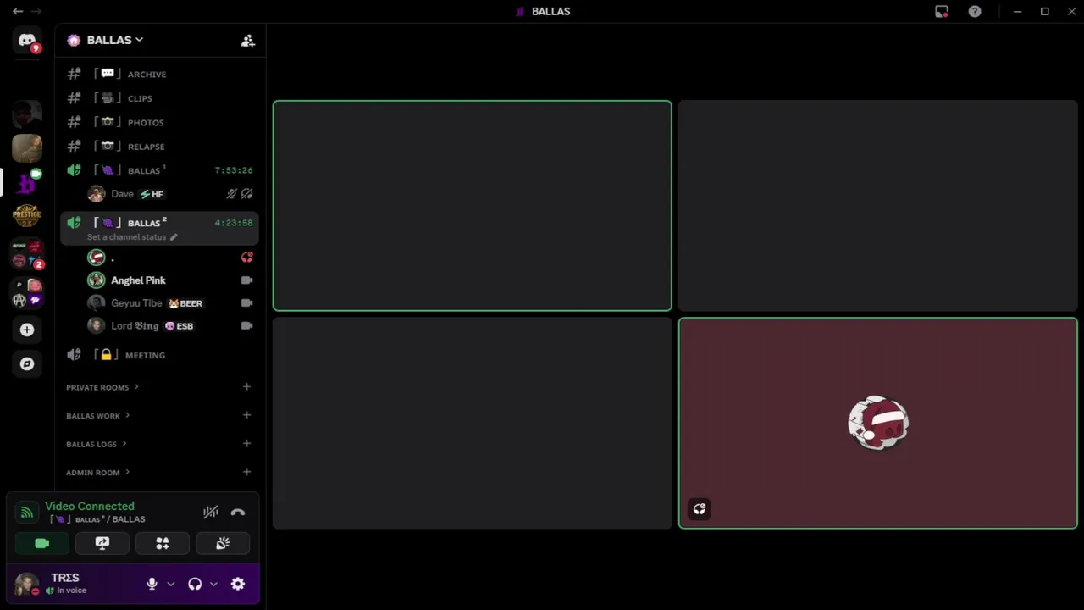Deafen with the headphones icon
The height and width of the screenshot is (610, 1084).
pos(195,584)
